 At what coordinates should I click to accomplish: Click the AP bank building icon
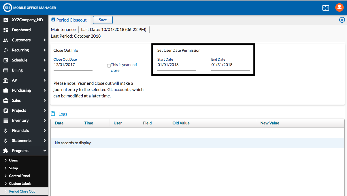5,80
